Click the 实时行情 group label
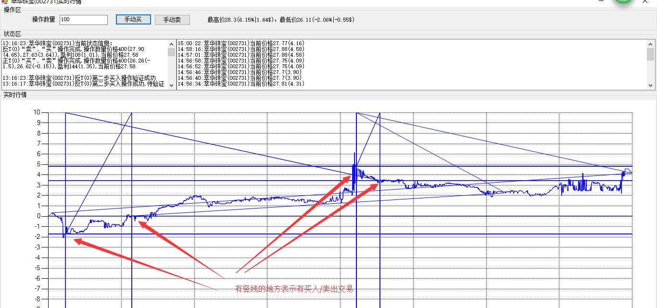Viewport: 657px width, 308px height. tap(15, 95)
